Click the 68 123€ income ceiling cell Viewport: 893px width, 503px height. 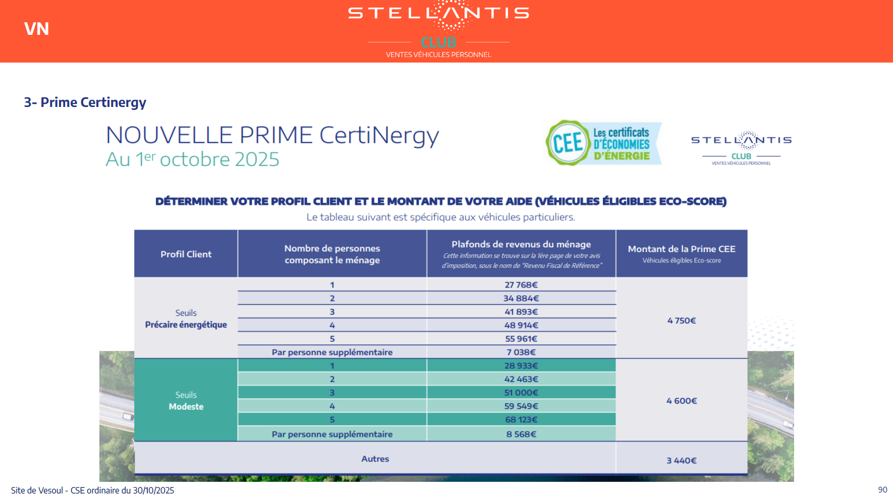tap(521, 419)
